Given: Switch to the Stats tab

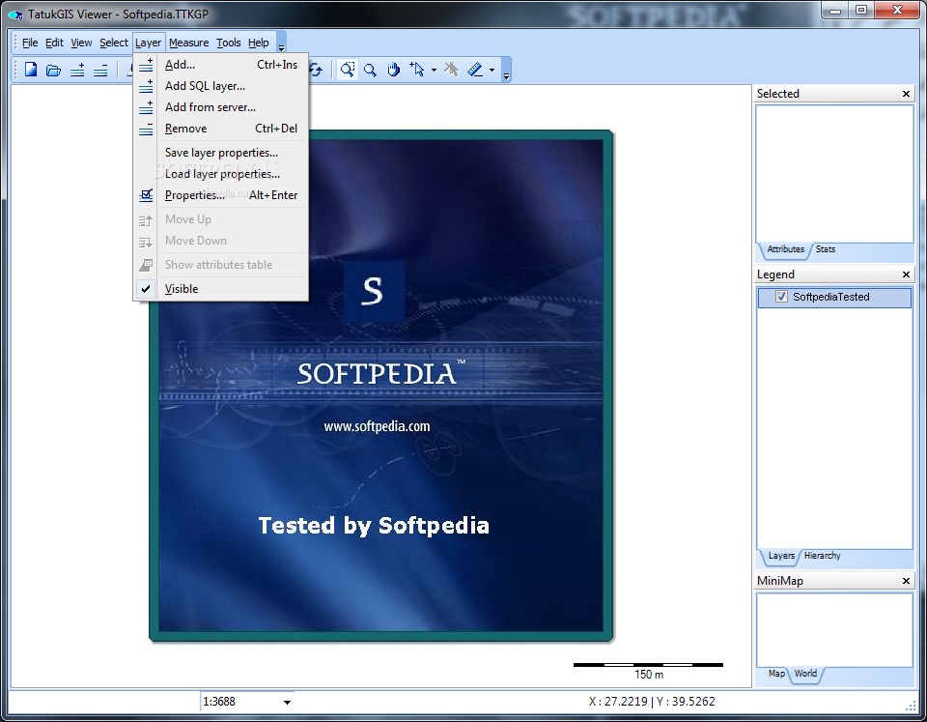Looking at the screenshot, I should (826, 249).
